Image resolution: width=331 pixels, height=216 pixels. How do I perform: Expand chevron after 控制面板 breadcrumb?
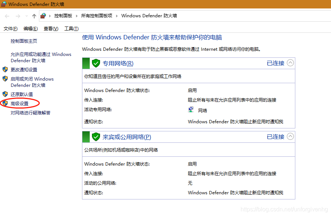click(x=76, y=16)
